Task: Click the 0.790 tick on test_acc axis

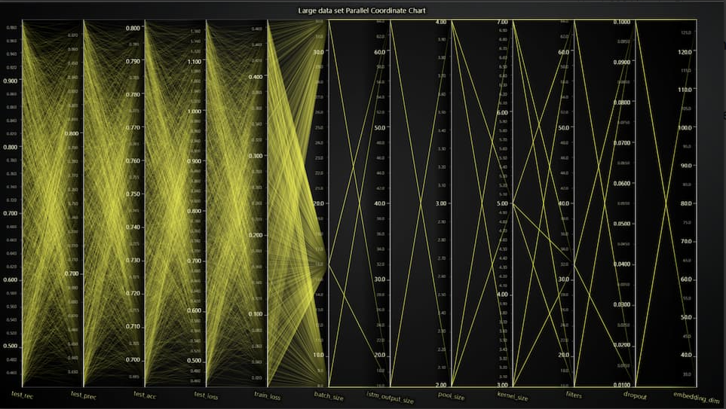Action: tap(133, 61)
